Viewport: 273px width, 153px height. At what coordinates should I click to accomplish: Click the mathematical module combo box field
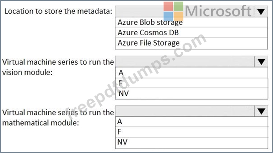185,111
